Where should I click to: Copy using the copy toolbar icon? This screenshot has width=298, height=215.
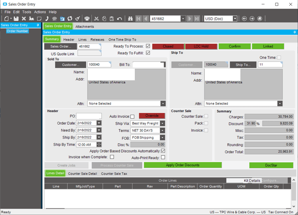coord(104,19)
